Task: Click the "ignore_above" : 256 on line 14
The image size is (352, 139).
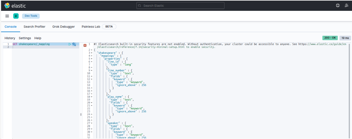Action: (x=131, y=85)
